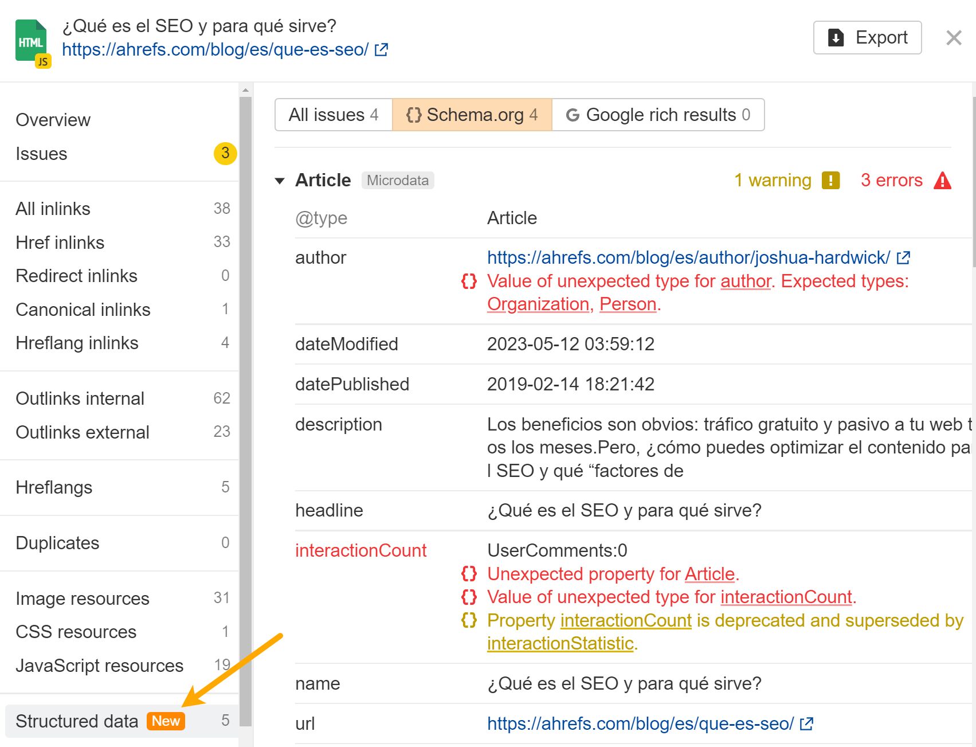Click the external link icon beside the blog URL
Viewport: 976px width, 747px height.
click(x=380, y=50)
